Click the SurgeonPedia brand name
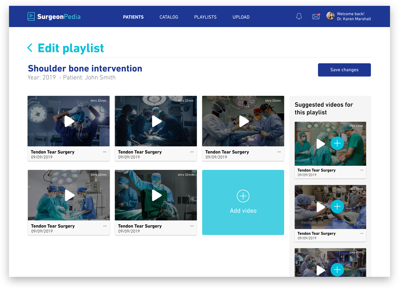Image resolution: width=399 pixels, height=289 pixels. (x=59, y=17)
